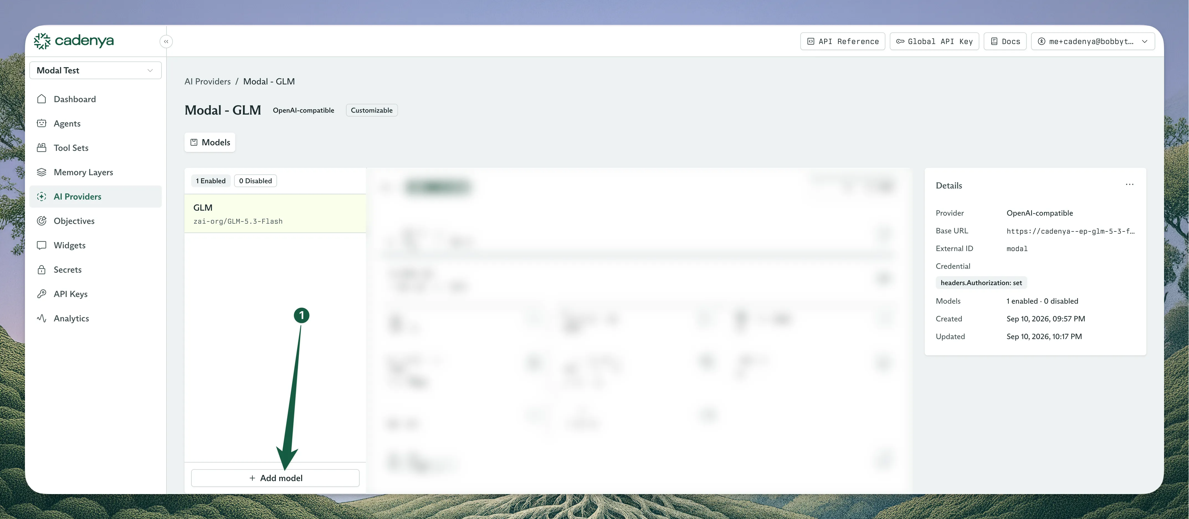Image resolution: width=1189 pixels, height=519 pixels.
Task: Click the Updated date value
Action: 1044,337
